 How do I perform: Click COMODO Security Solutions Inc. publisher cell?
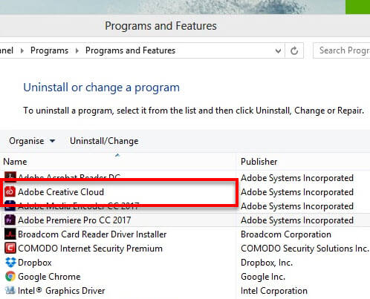[305, 249]
